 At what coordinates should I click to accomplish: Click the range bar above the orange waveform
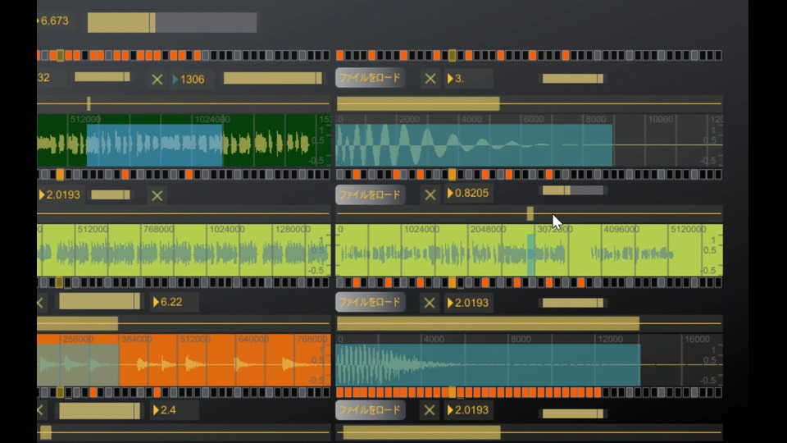[78, 323]
